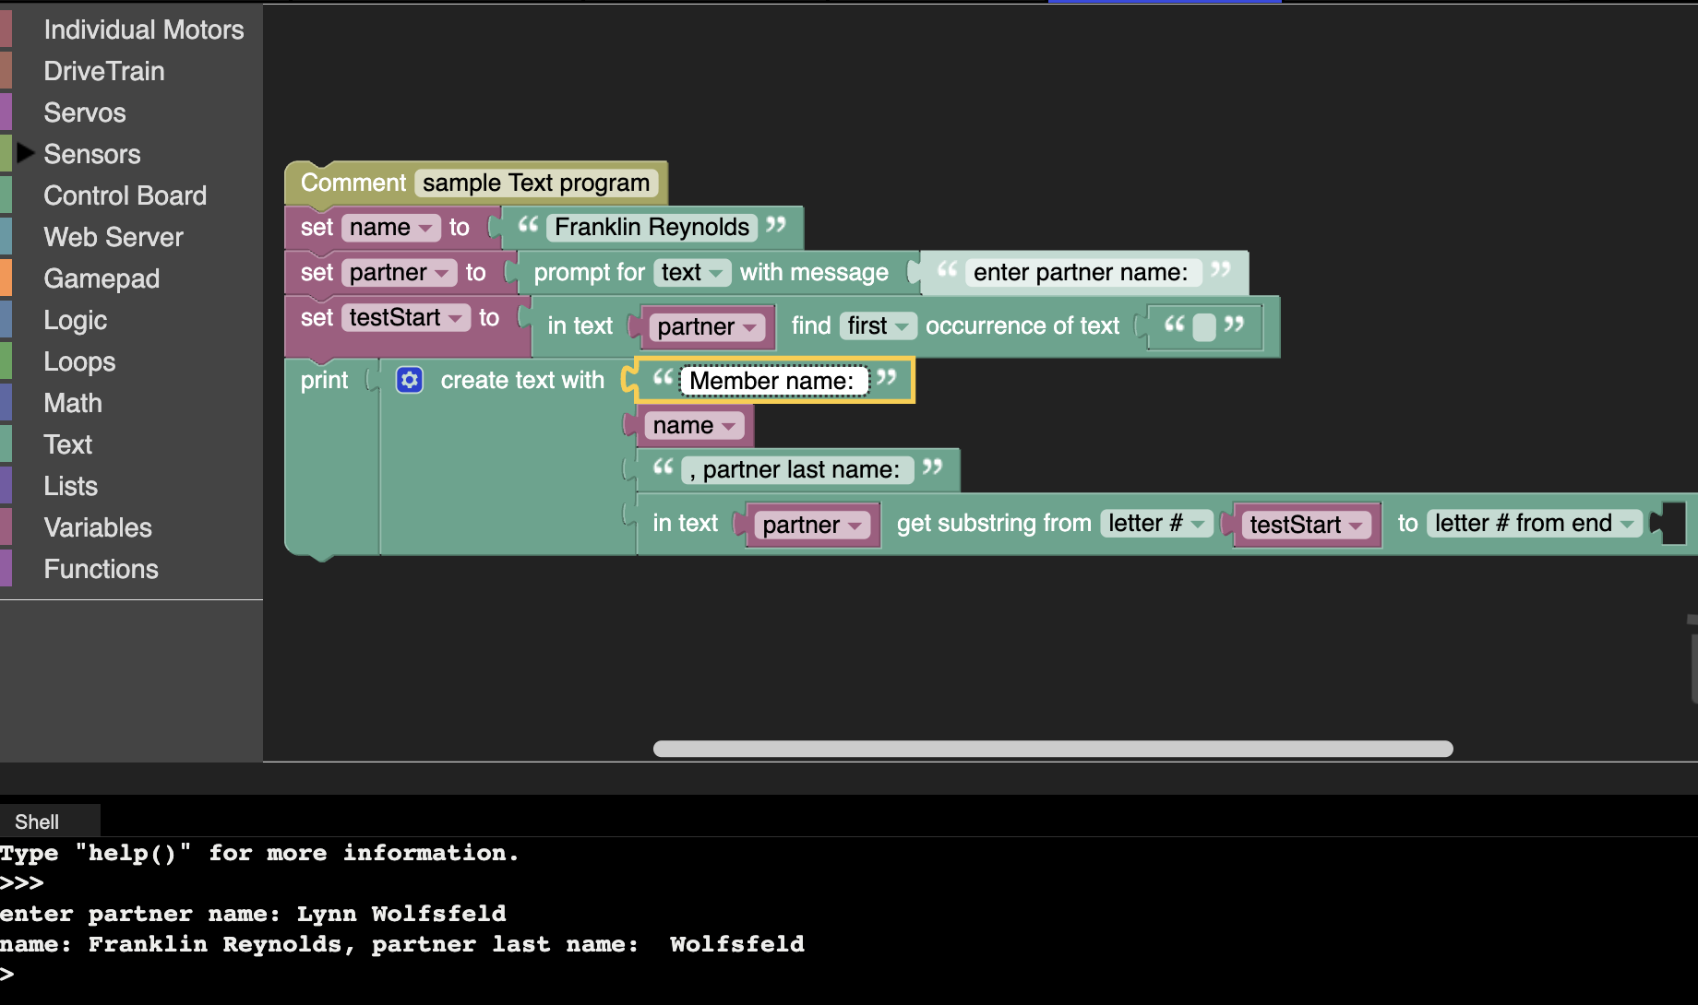1698x1005 pixels.
Task: Click the shell prompt line at bottom
Action: click(7, 974)
